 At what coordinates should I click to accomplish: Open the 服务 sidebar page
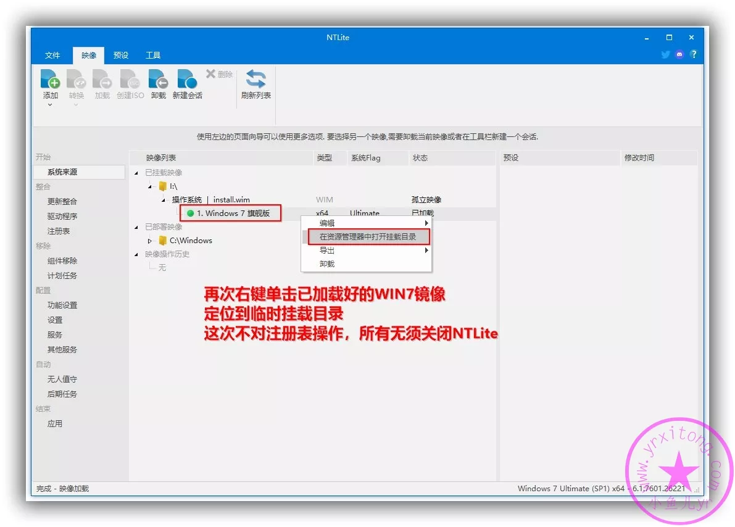(54, 334)
